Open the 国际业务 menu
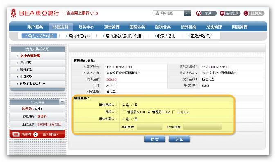Viewport: 276px width, 162px height. pos(137,27)
